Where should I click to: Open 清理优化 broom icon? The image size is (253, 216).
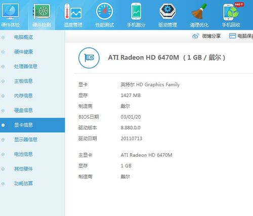coord(199,11)
